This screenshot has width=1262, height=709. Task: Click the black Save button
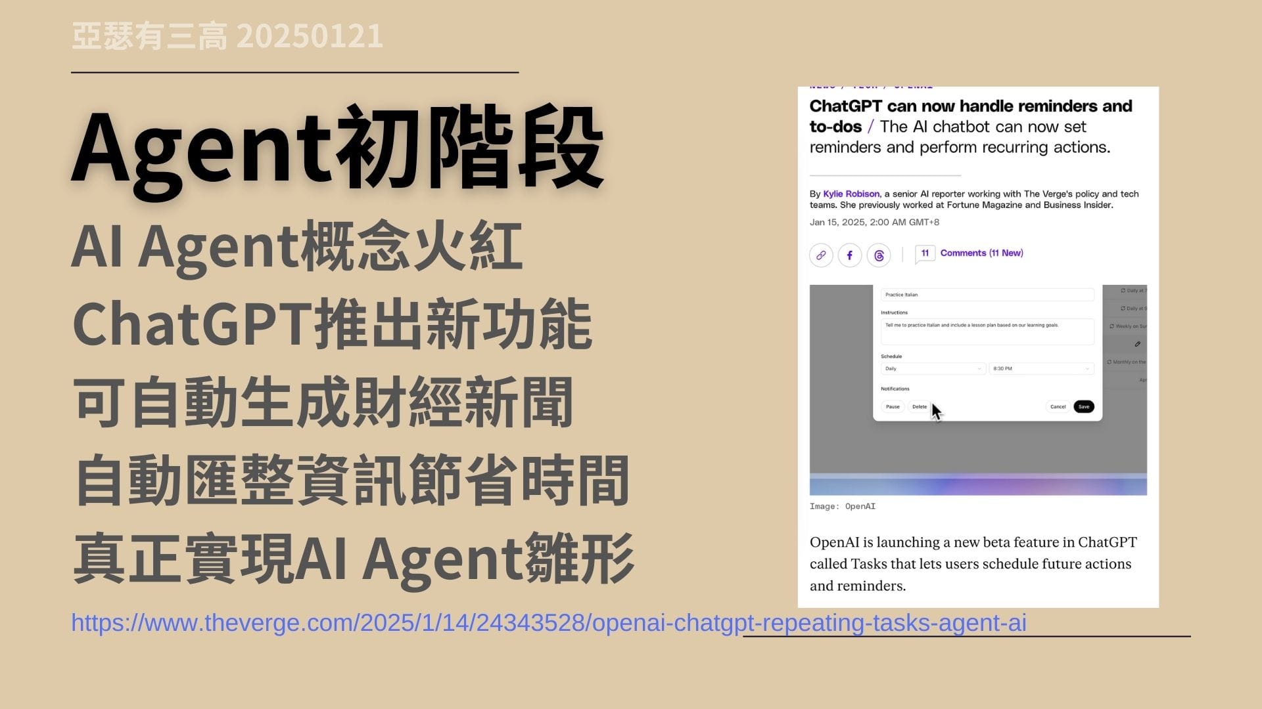tap(1084, 407)
